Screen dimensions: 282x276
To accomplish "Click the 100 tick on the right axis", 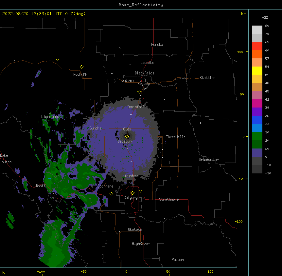I will (240, 52).
